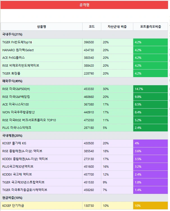Click PLUS국고채30년액티브 product name
The width and height of the screenshot is (170, 211).
pos(18,167)
